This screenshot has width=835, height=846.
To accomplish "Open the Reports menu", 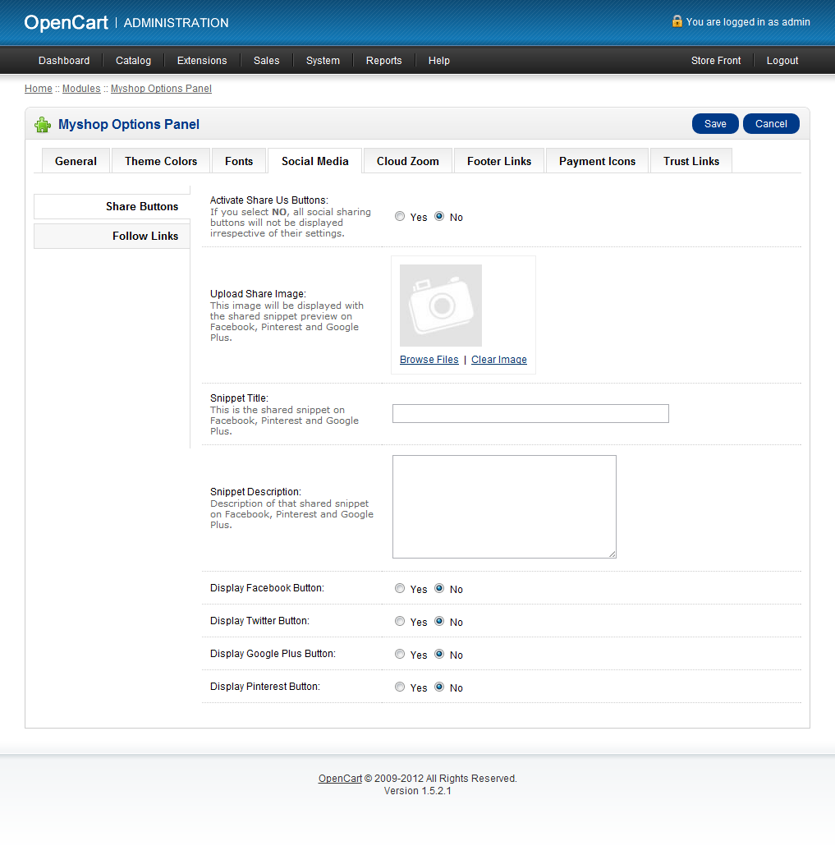I will 383,61.
